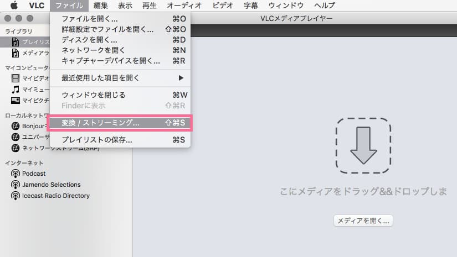The image size is (457, 257).
Task: Select マイビデオ sidebar row
Action: 25,78
